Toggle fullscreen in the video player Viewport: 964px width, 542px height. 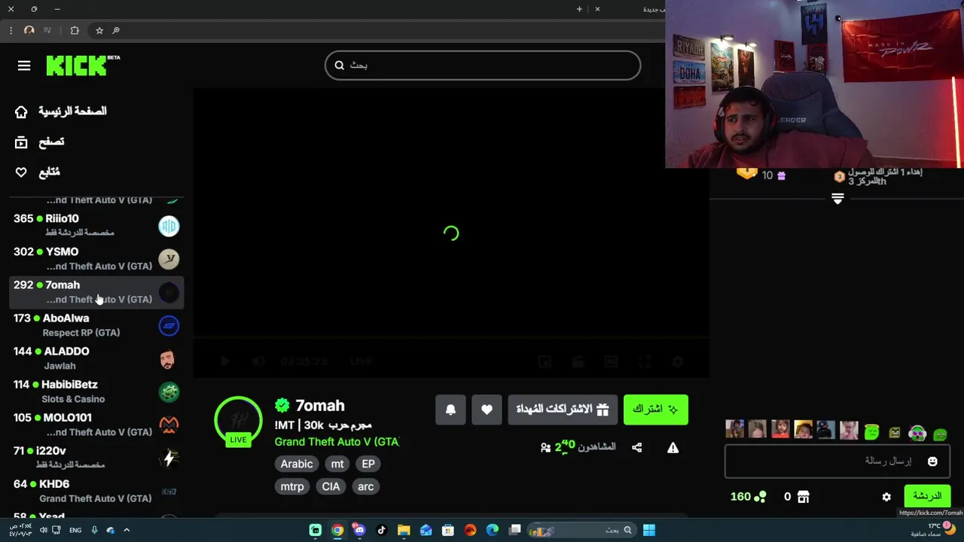click(x=645, y=361)
